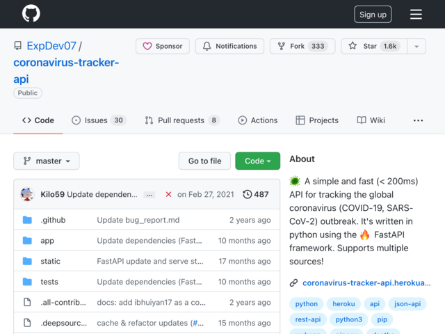Image resolution: width=445 pixels, height=334 pixels.
Task: Open the Wiki tab
Action: pos(371,120)
